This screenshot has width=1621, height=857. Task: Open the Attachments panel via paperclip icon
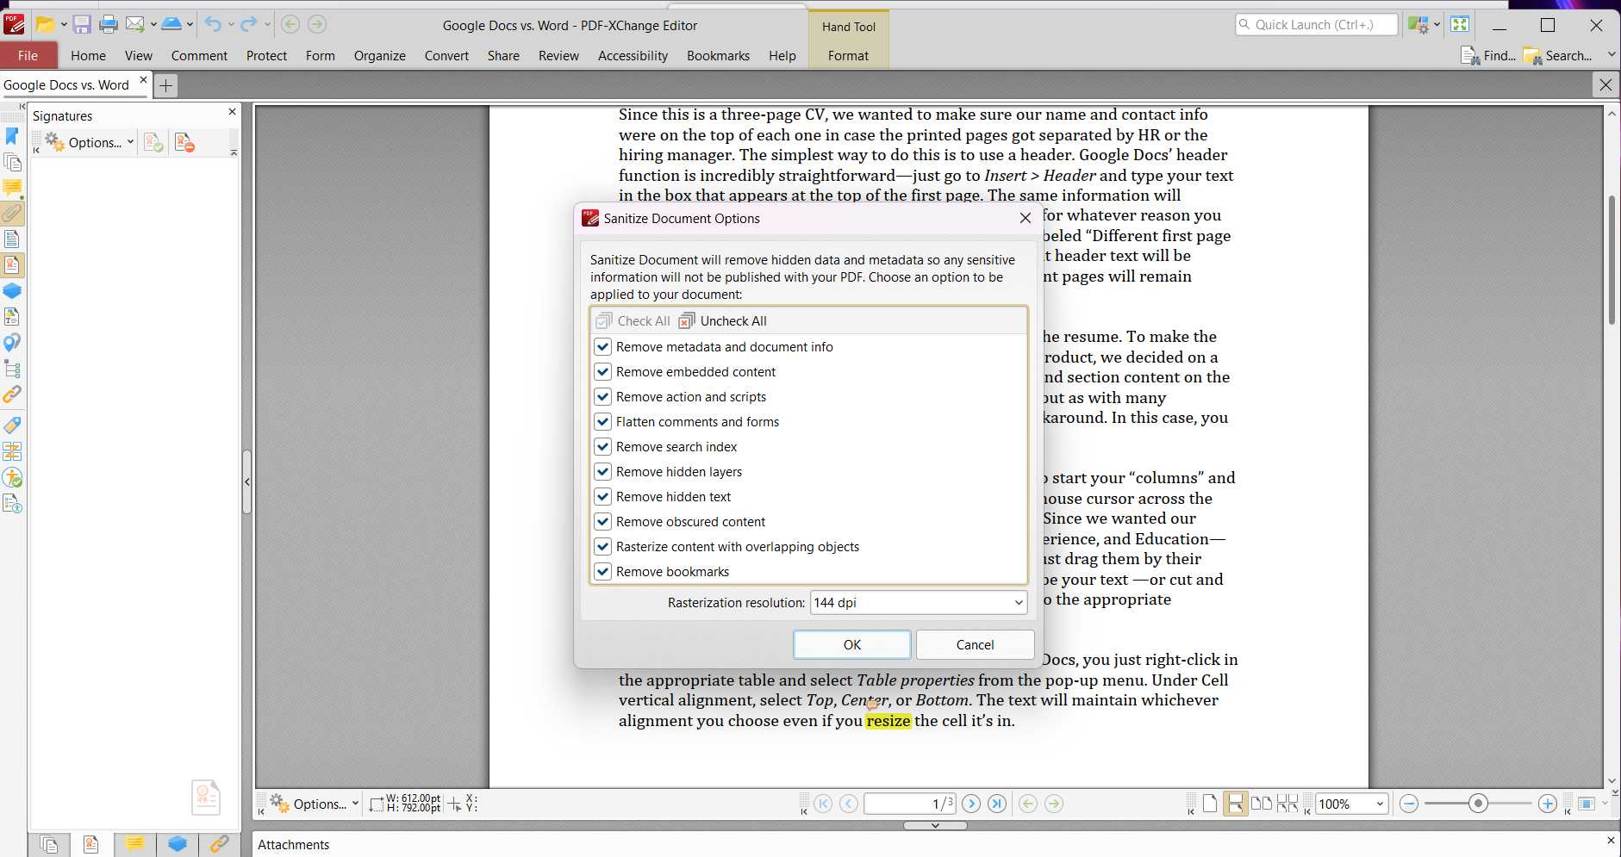coord(12,215)
